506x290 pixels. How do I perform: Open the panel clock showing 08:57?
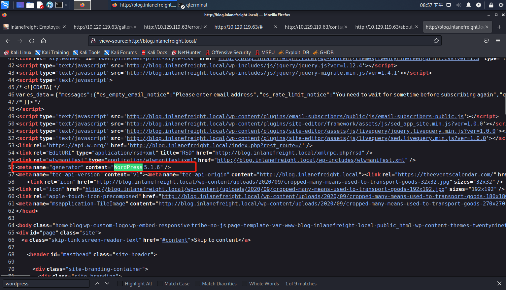click(x=431, y=5)
